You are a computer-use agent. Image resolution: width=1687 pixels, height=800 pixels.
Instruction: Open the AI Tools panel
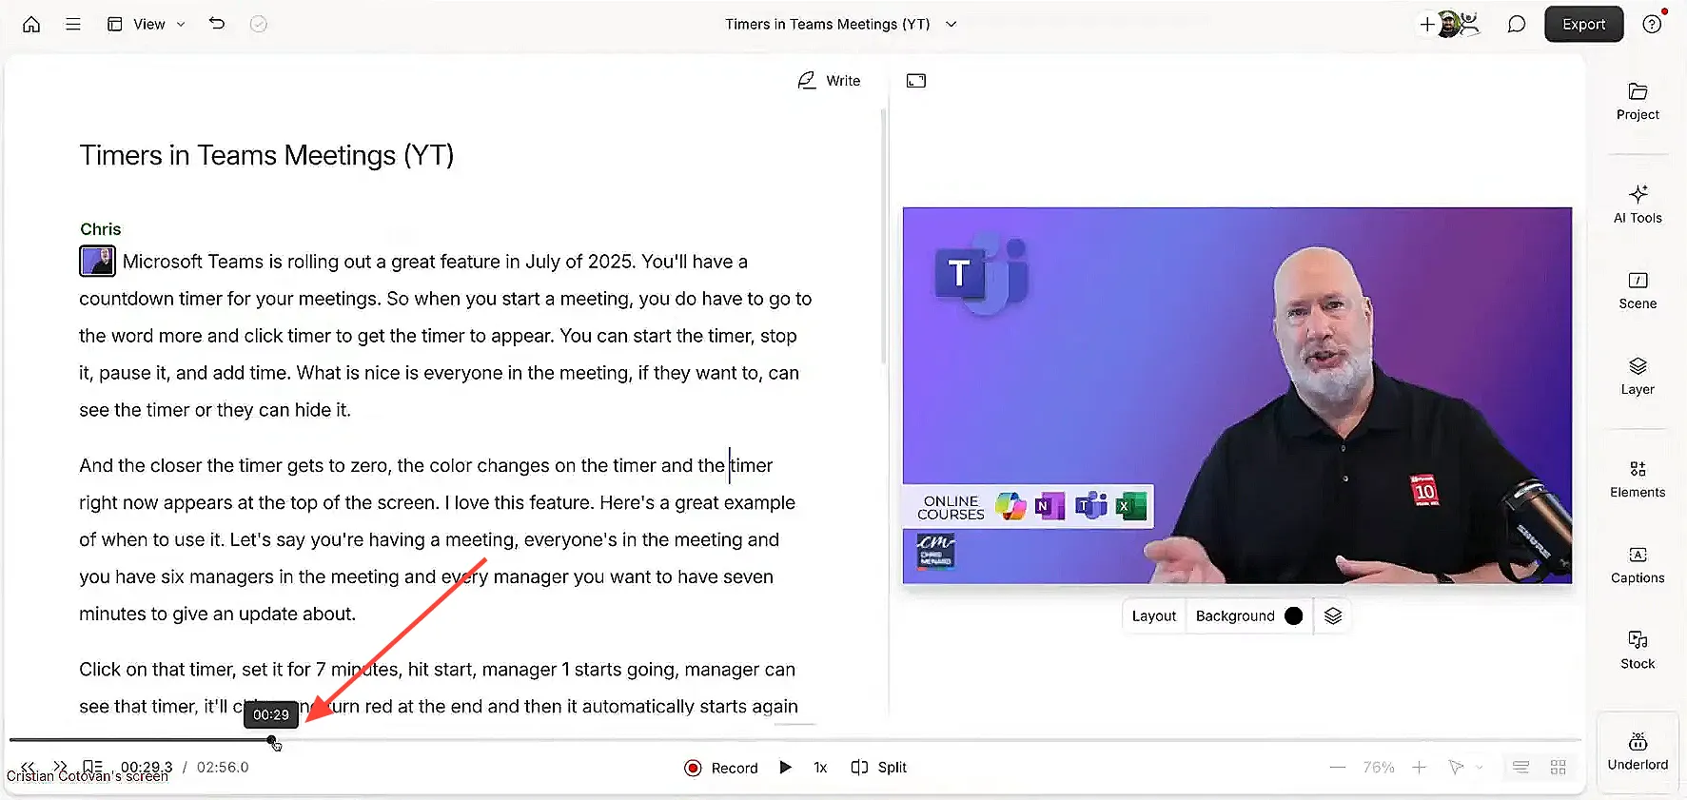1638,205
